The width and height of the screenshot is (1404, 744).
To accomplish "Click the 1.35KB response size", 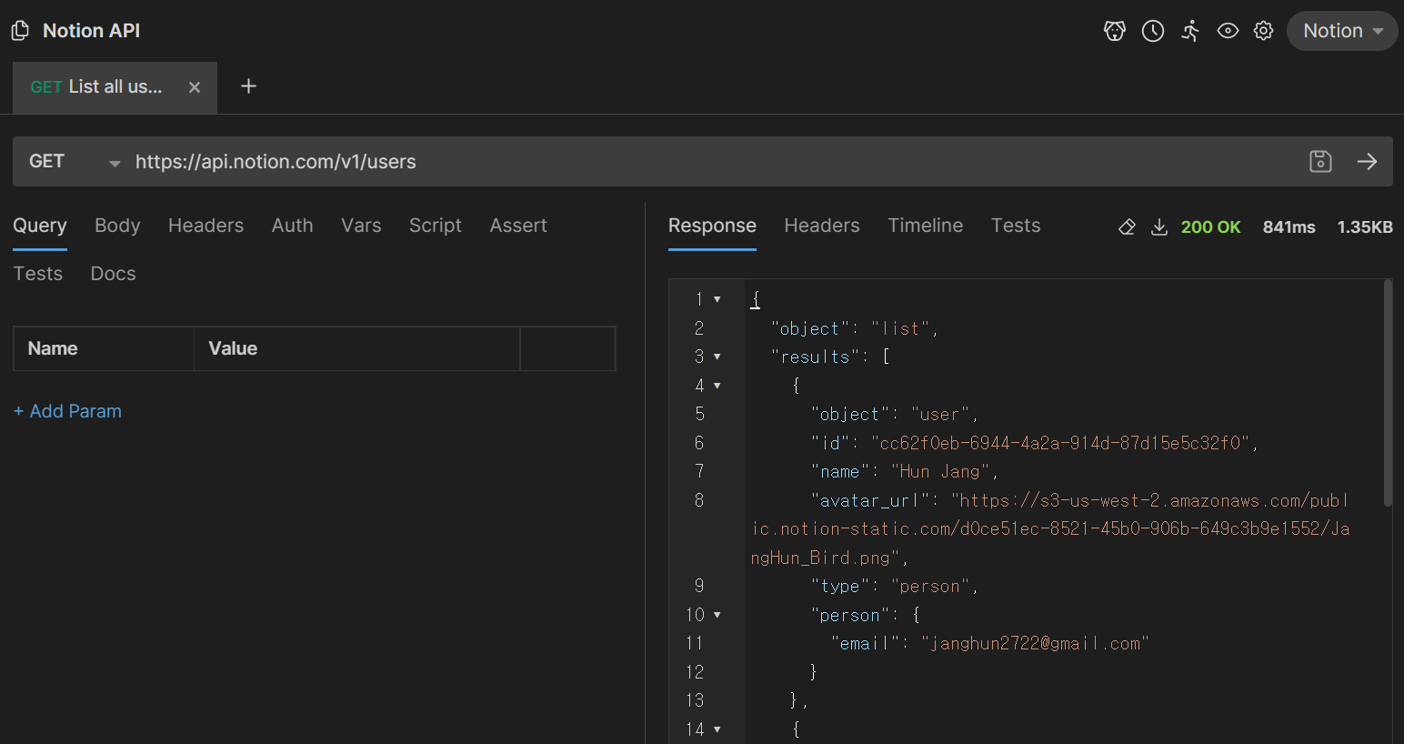I will (1364, 227).
